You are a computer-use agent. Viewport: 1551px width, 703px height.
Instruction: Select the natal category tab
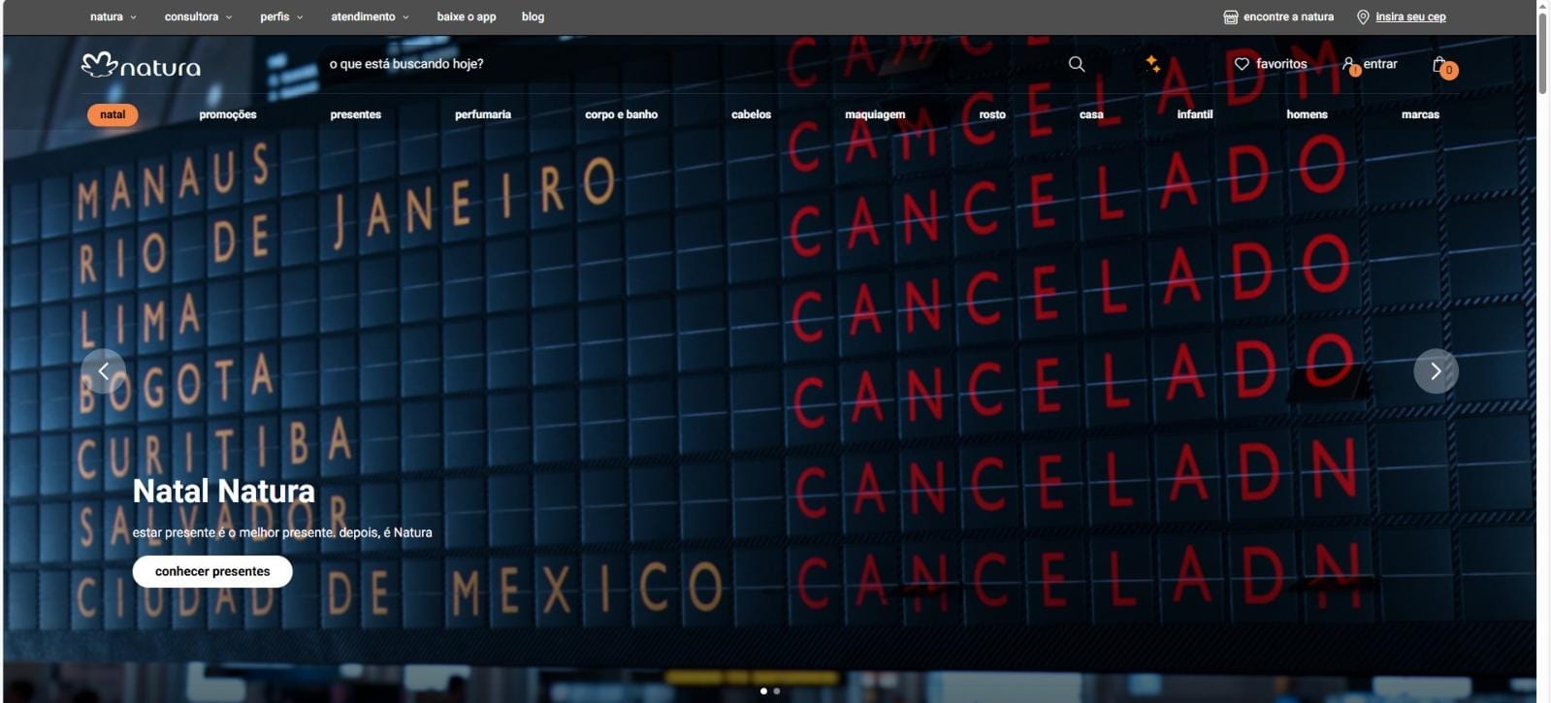(113, 114)
